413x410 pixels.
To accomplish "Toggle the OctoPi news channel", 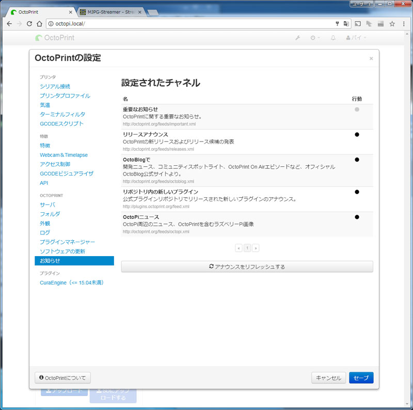I will pos(357,217).
